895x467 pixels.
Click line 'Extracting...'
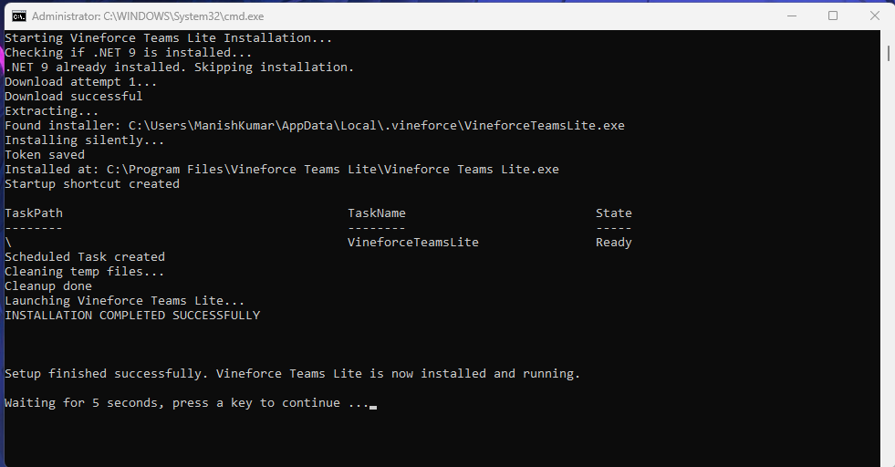coord(51,110)
